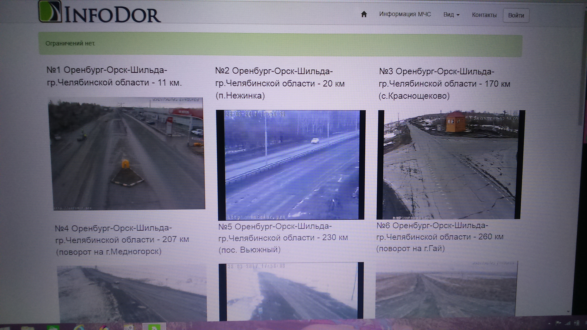The image size is (587, 330).
Task: Go to home page via house icon
Action: 364,14
